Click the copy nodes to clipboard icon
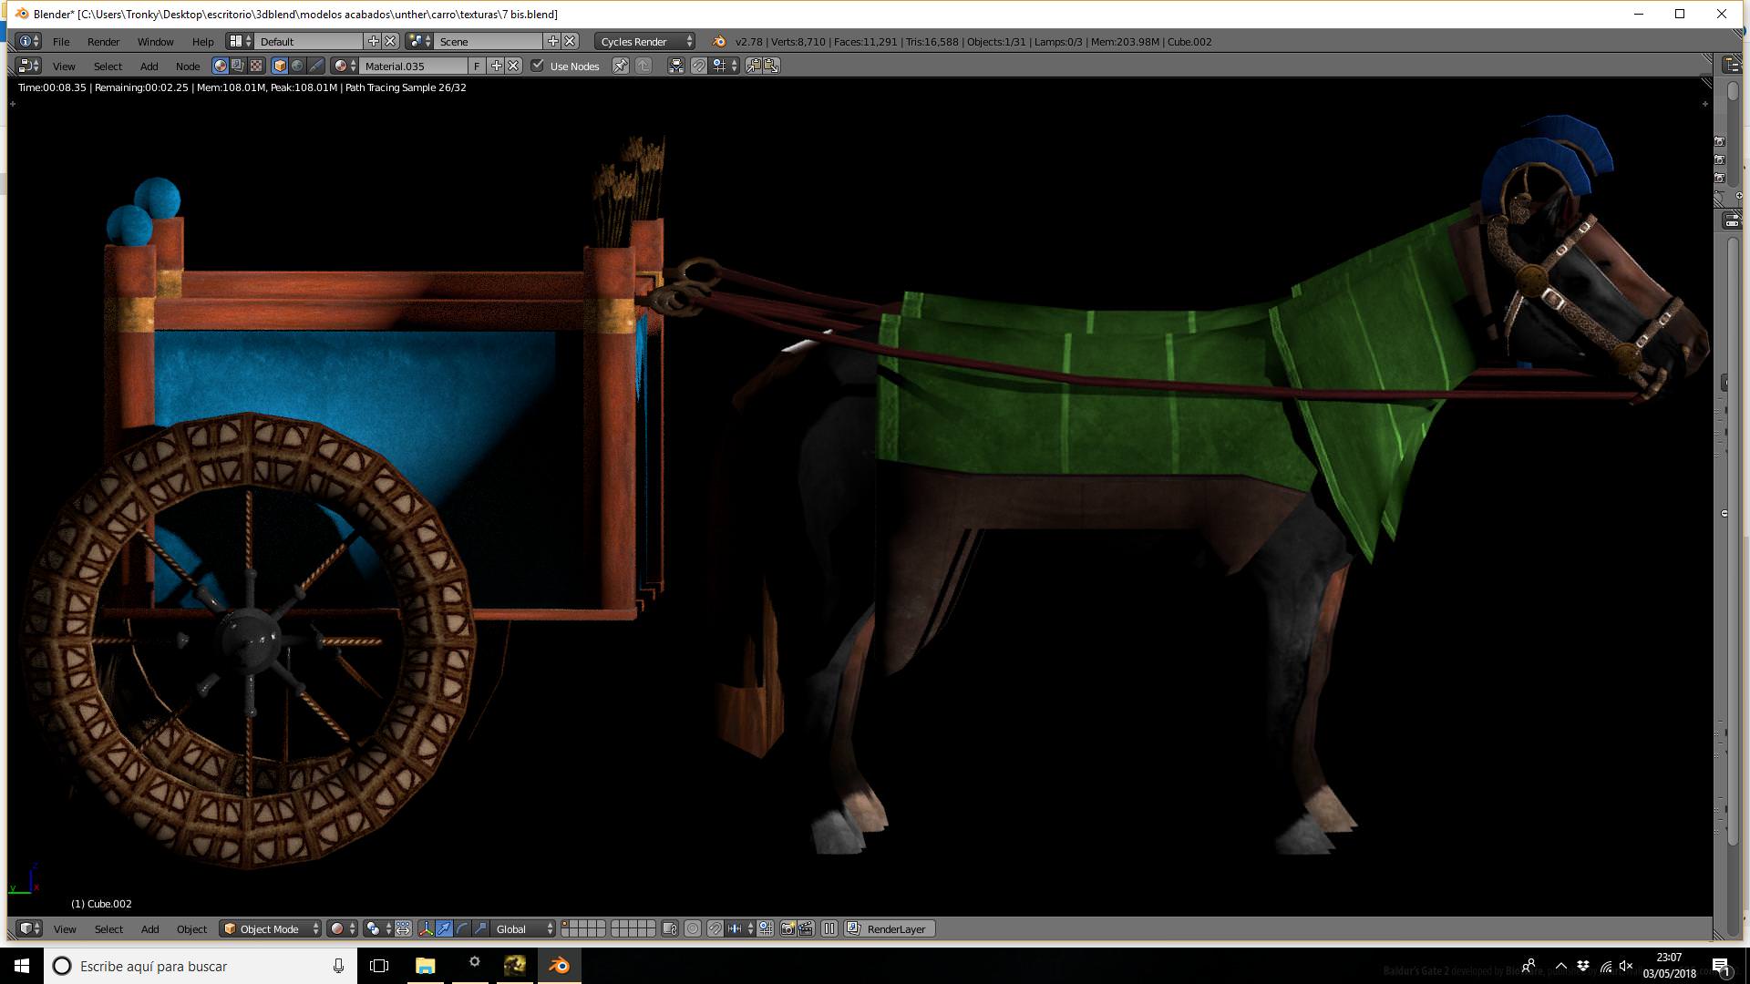The height and width of the screenshot is (984, 1750). click(754, 66)
